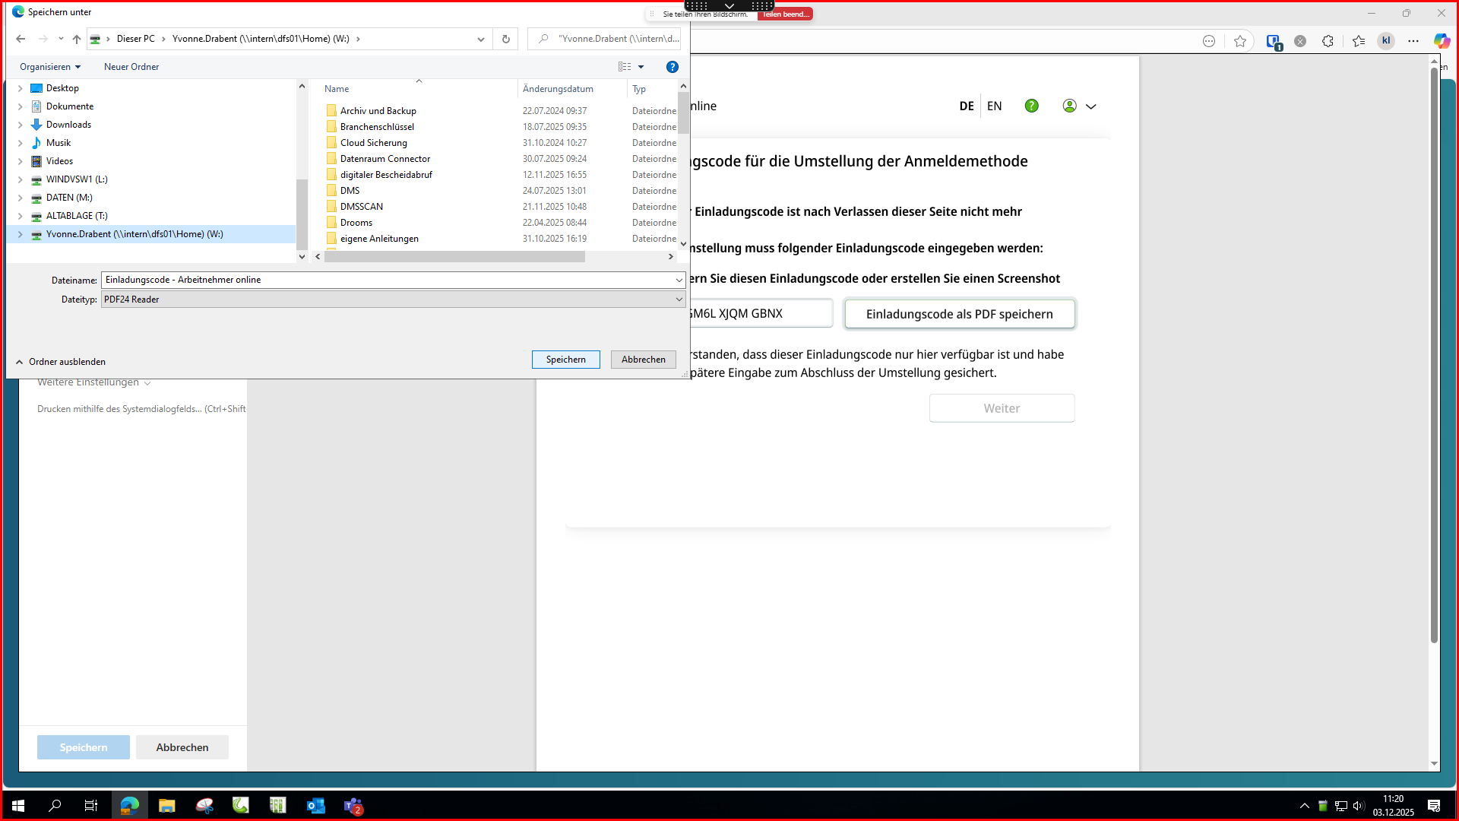Click the refresh icon in the address bar
This screenshot has height=821, width=1459.
click(x=505, y=39)
